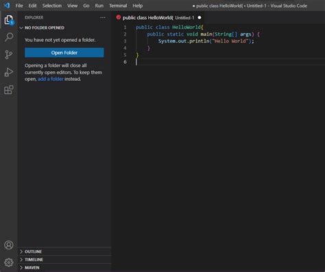Expand the Timeline section
Image resolution: width=325 pixels, height=272 pixels.
(64, 260)
